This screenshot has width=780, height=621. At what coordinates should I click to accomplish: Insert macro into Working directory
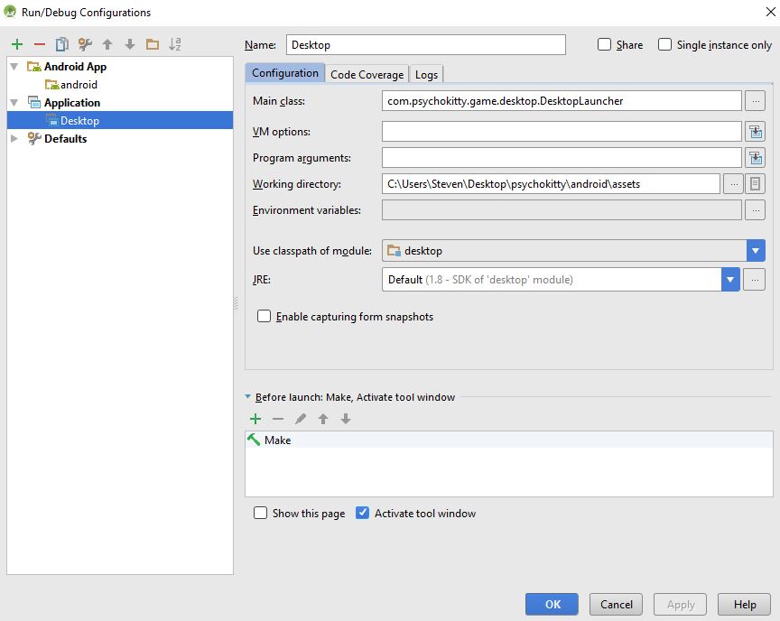pyautogui.click(x=755, y=184)
